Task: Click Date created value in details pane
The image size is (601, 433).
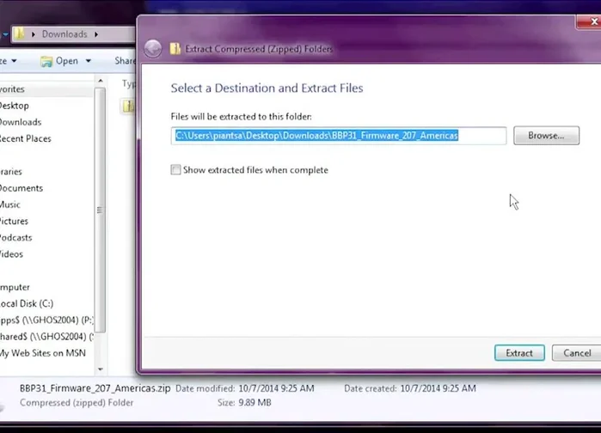Action: pyautogui.click(x=438, y=388)
